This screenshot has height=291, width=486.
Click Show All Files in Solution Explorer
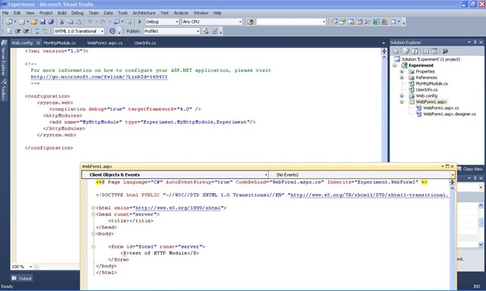point(406,52)
